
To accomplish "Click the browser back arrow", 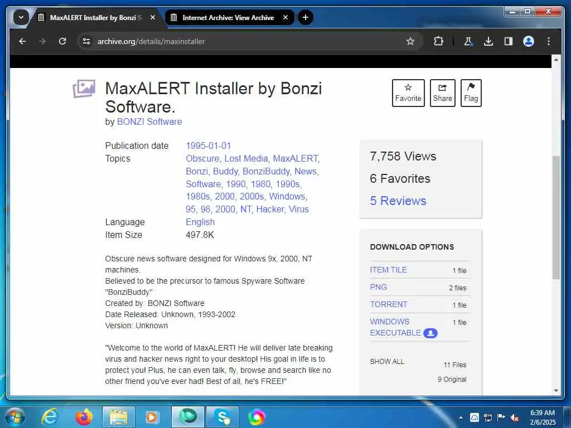I will click(22, 41).
